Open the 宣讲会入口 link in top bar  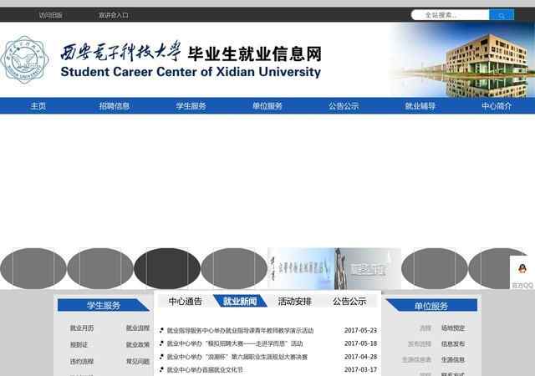pos(114,15)
